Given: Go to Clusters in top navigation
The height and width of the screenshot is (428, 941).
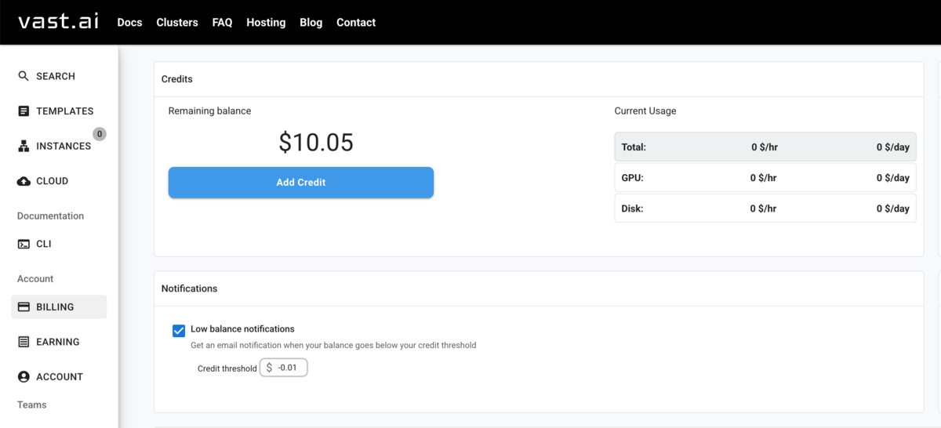Looking at the screenshot, I should tap(177, 23).
